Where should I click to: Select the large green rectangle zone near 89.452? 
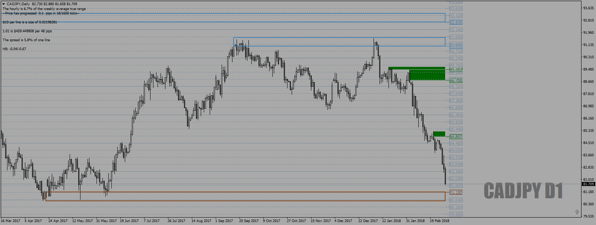click(x=427, y=75)
